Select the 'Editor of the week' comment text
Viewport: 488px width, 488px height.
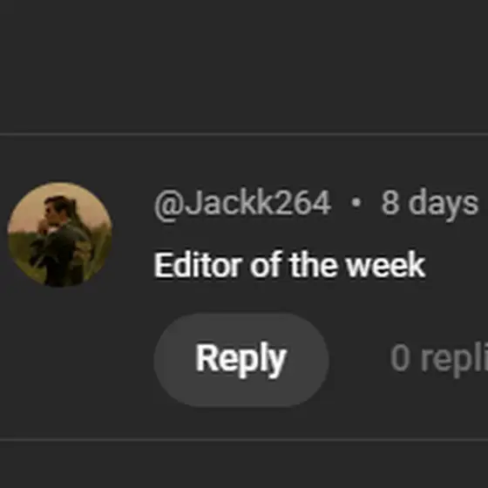(289, 265)
